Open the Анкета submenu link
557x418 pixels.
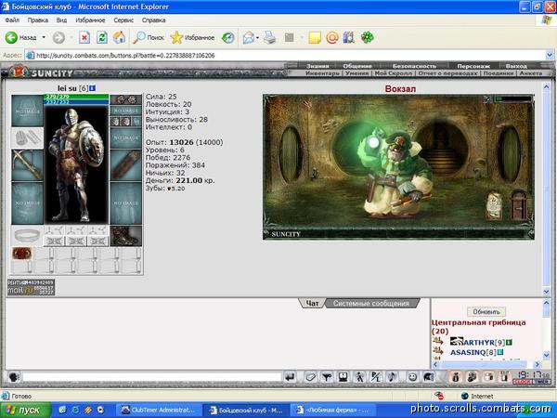tap(531, 72)
